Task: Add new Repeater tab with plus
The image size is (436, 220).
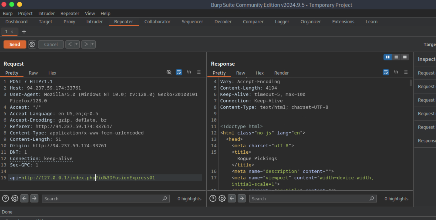Action: (x=24, y=32)
